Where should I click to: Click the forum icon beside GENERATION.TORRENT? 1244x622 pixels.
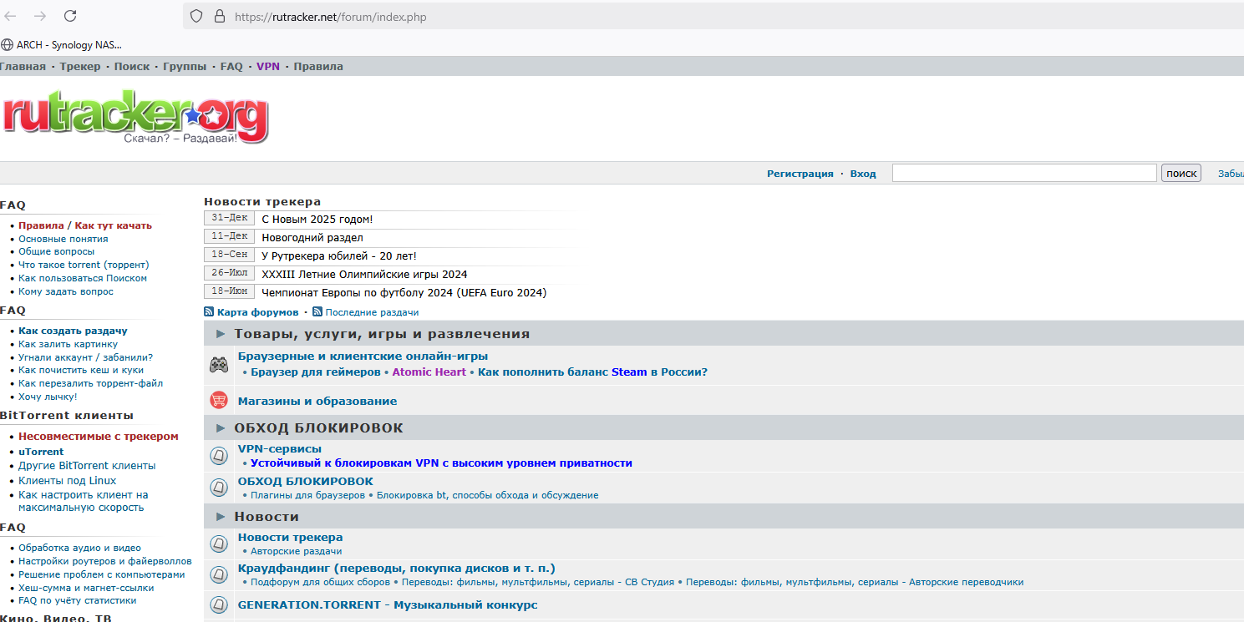[219, 605]
